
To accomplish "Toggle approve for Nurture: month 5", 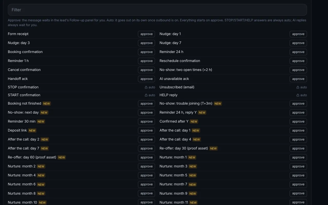I will (298, 175).
